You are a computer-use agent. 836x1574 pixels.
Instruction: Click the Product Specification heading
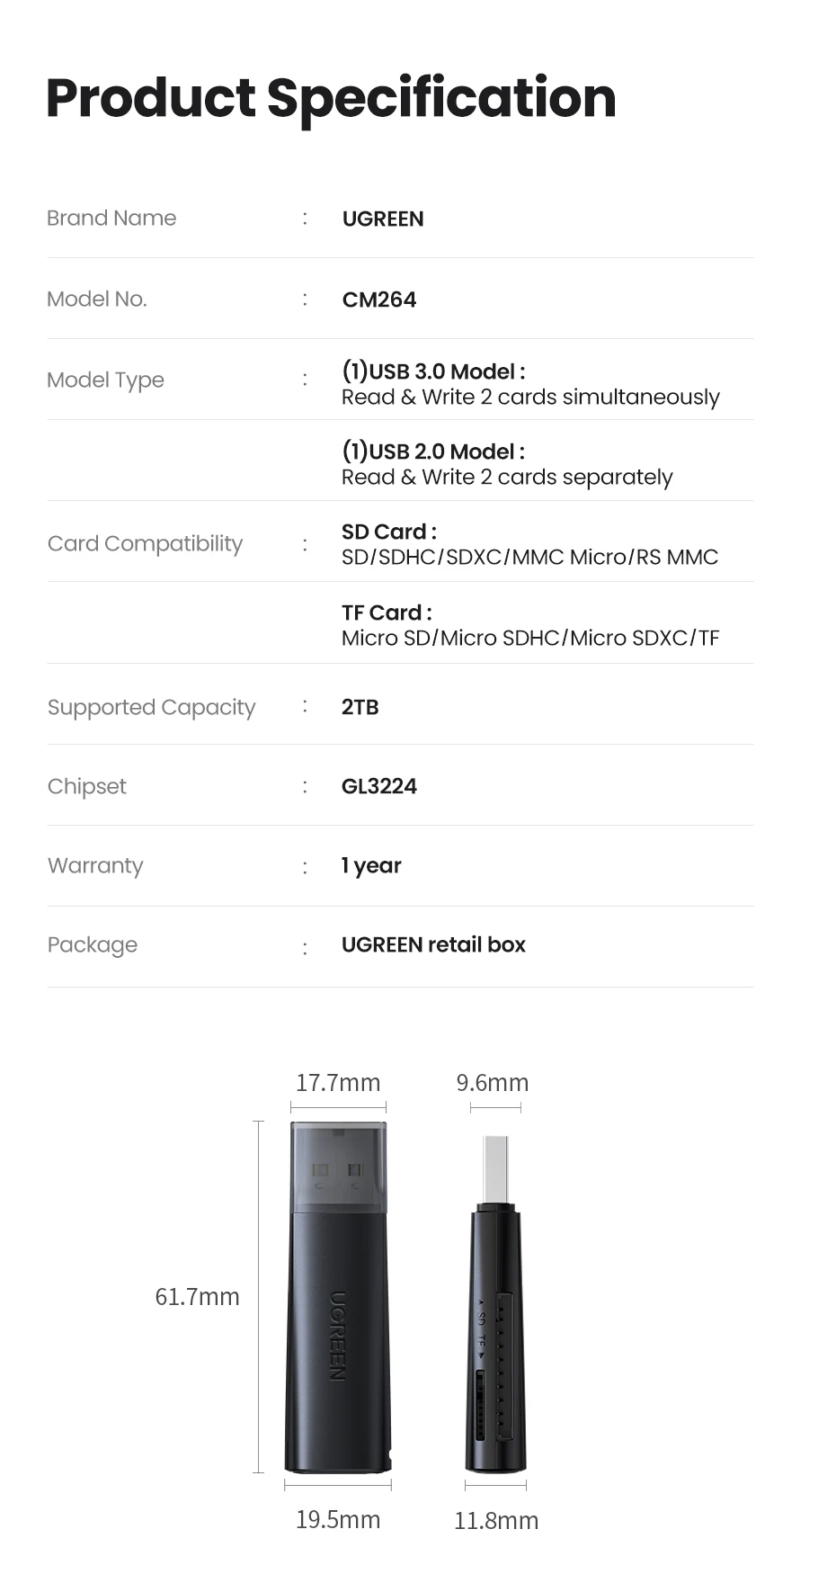(331, 98)
